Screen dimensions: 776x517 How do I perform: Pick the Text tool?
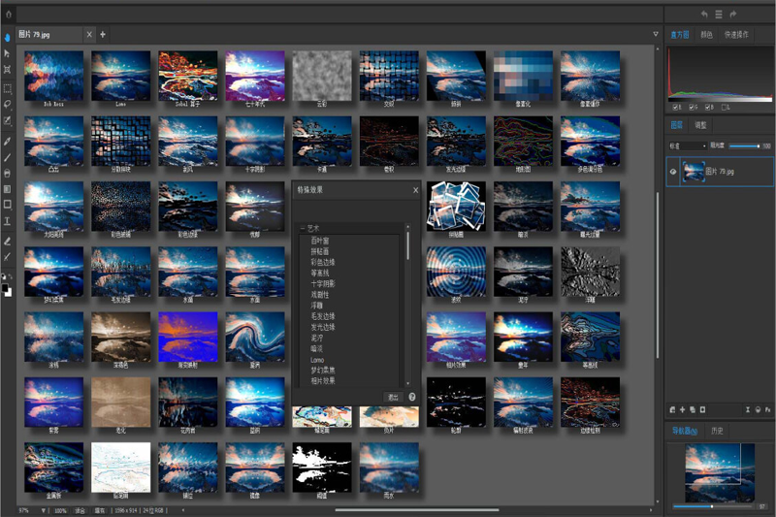8,221
